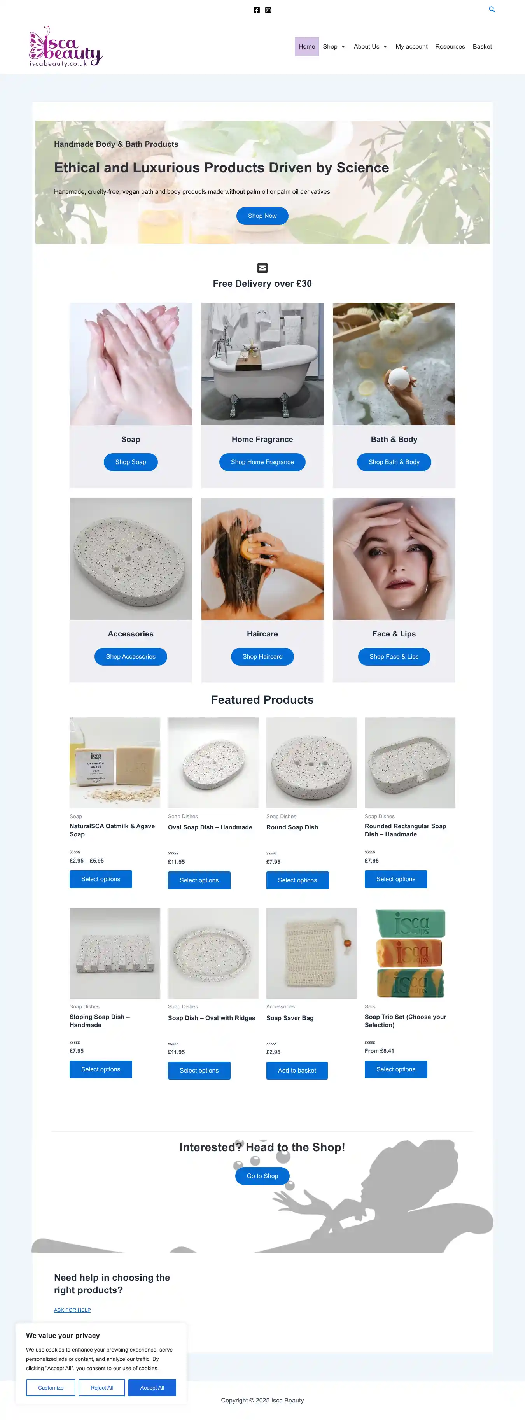Click the Shop Now banner button

[x=262, y=216]
